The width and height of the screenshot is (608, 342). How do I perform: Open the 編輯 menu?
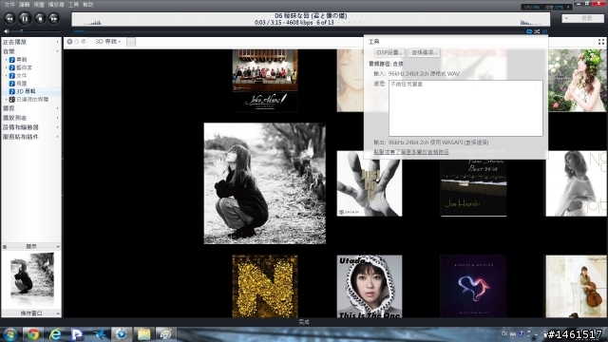pos(25,5)
